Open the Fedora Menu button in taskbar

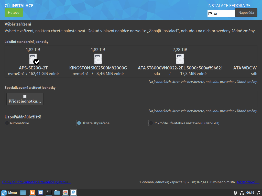9,193
